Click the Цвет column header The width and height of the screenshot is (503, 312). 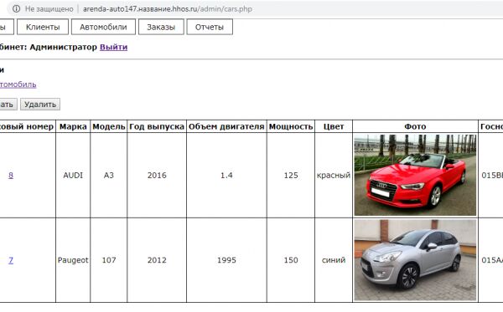click(x=334, y=126)
